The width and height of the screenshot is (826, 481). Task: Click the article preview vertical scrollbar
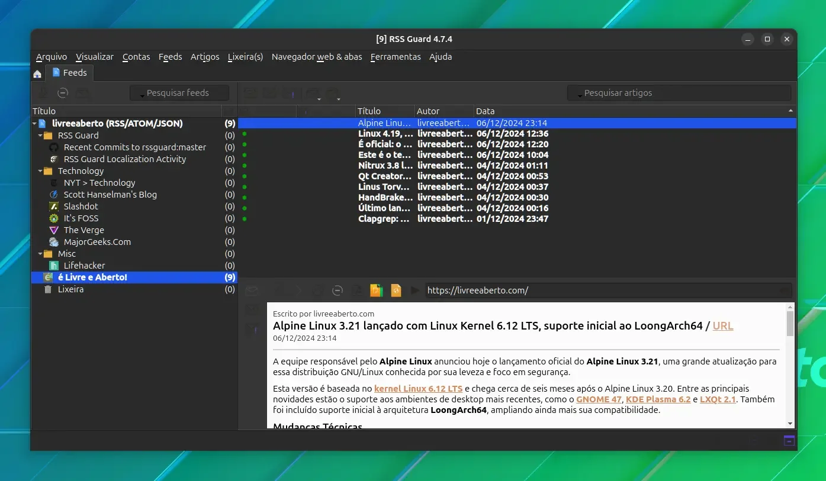click(790, 365)
